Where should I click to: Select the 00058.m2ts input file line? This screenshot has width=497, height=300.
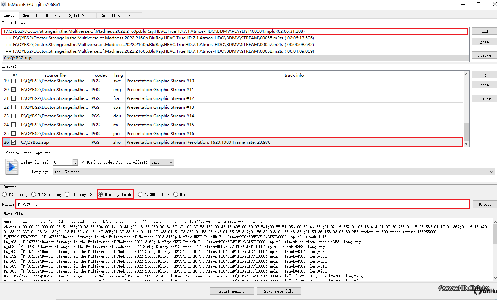point(236,51)
